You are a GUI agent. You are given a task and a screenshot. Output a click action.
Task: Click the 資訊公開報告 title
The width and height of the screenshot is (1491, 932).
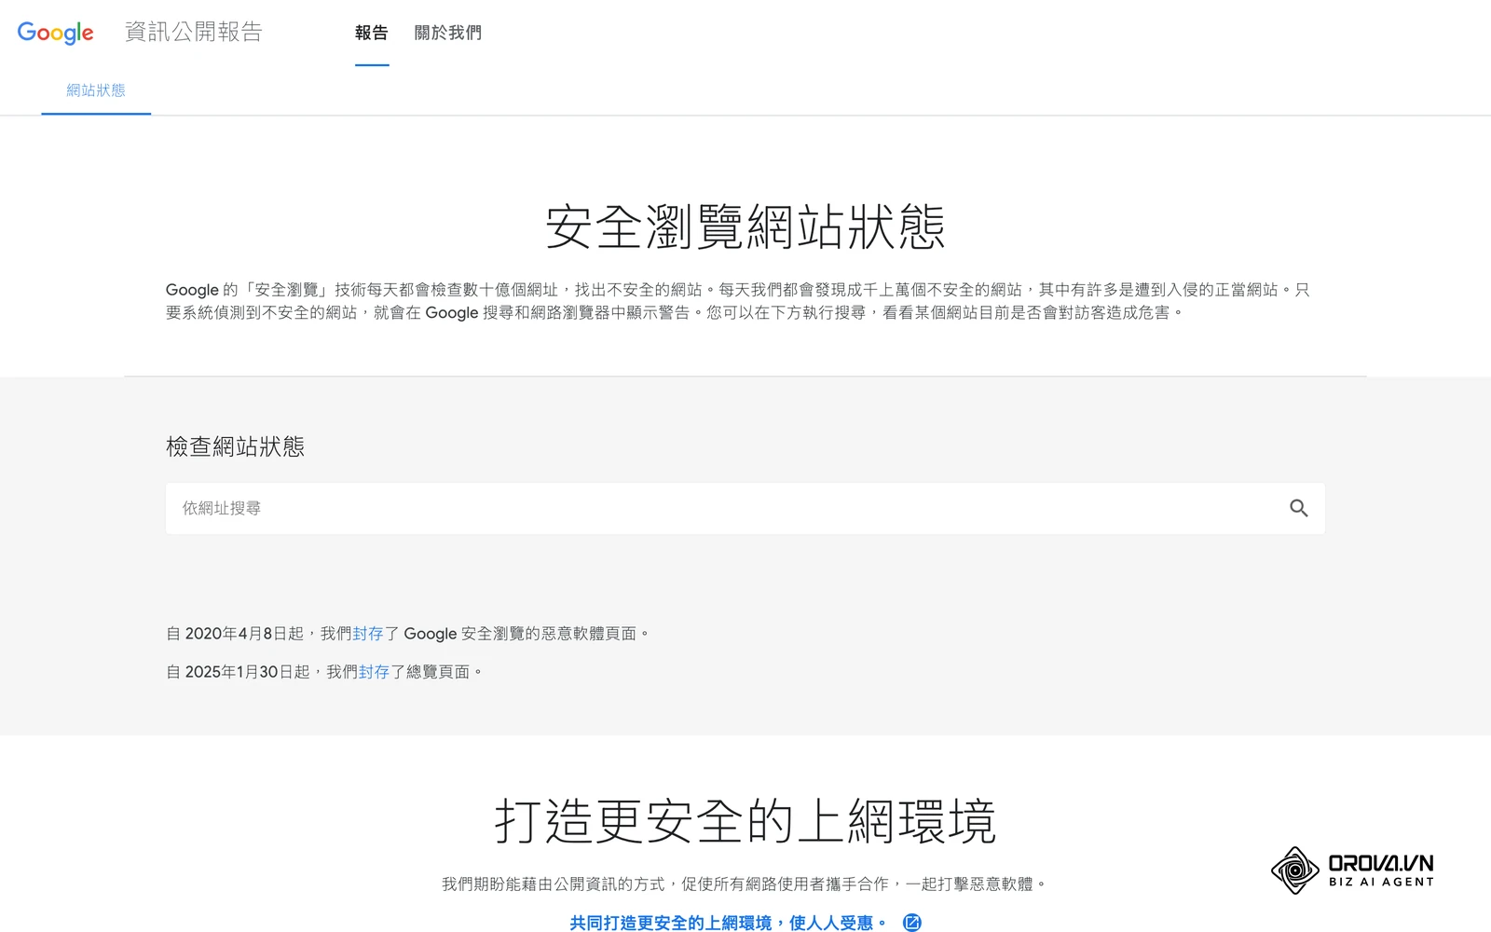[x=194, y=32]
